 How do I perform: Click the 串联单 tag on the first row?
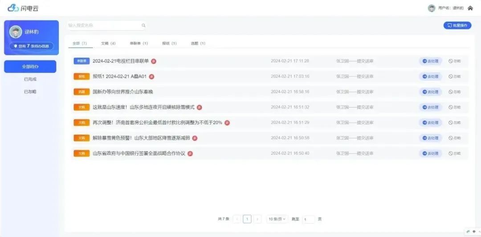(x=82, y=61)
